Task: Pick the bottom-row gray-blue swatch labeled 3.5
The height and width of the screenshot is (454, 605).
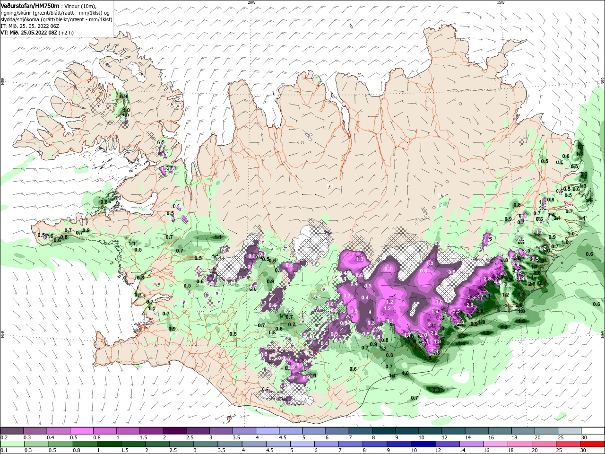Action: pos(230,444)
